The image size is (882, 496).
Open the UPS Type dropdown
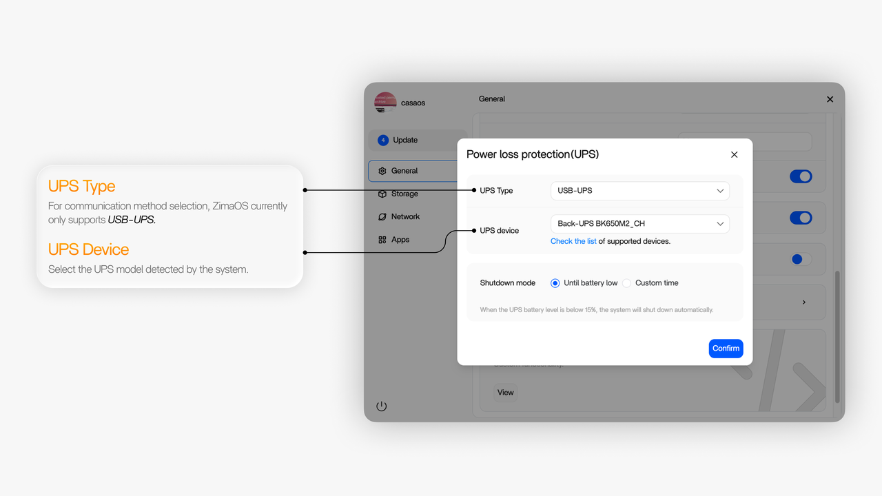[x=639, y=191]
